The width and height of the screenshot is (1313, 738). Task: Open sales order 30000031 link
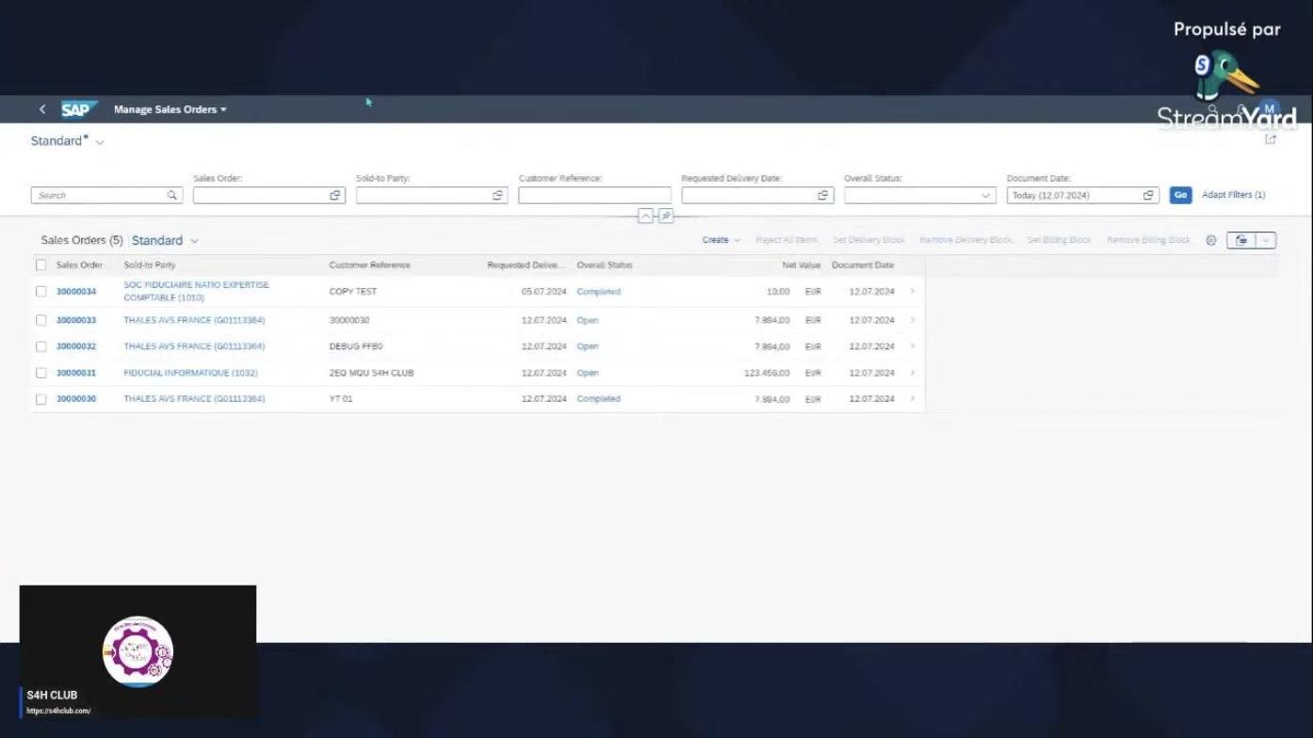tap(76, 373)
